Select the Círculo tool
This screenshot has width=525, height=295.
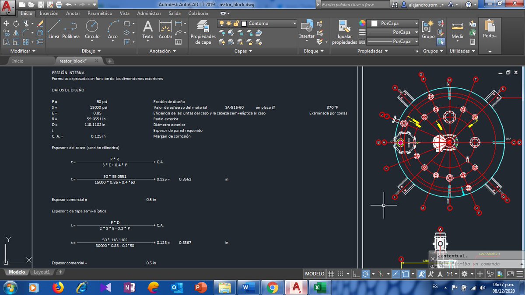click(92, 29)
